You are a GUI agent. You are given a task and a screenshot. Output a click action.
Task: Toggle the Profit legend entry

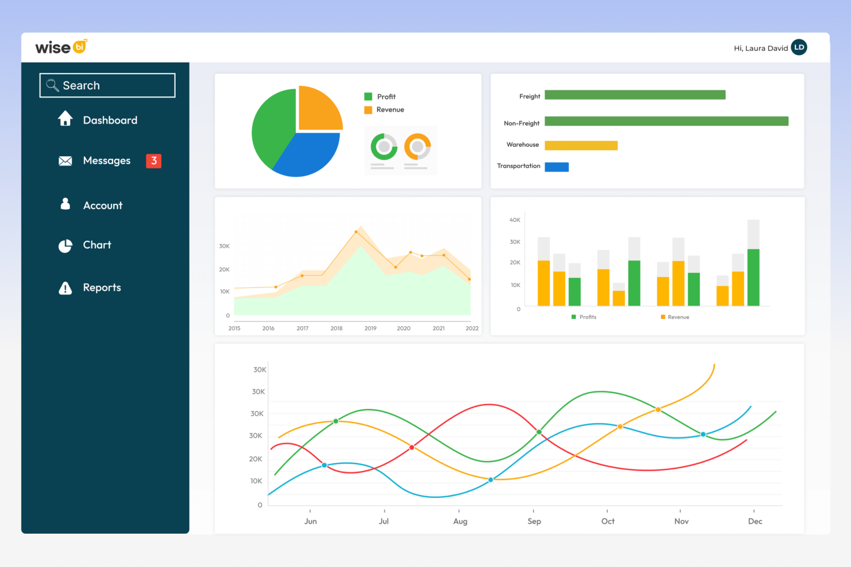(380, 96)
